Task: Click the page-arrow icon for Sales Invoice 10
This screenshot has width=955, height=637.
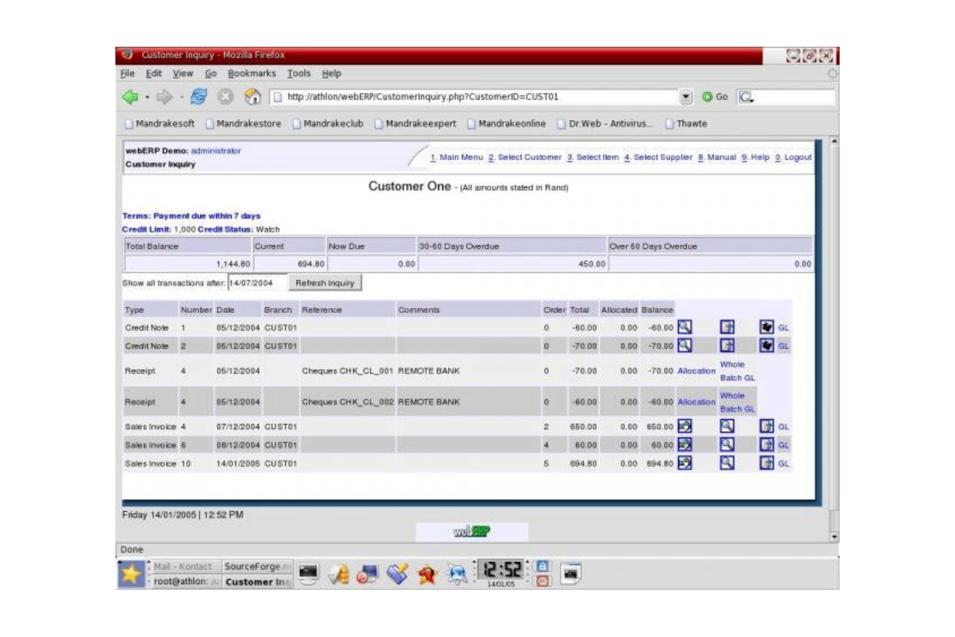Action: coord(766,463)
